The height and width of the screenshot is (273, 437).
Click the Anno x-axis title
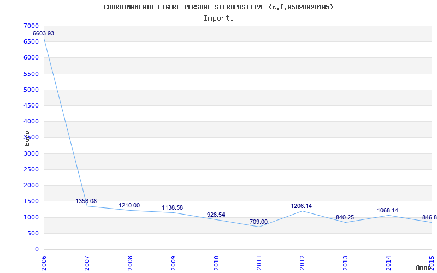click(423, 268)
